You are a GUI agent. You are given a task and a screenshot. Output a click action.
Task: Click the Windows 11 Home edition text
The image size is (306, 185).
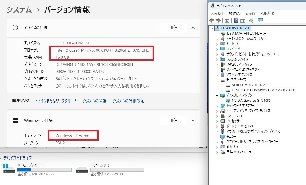tap(72, 136)
